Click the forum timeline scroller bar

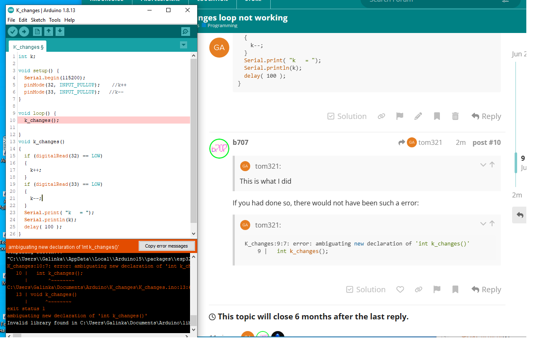coord(516,163)
